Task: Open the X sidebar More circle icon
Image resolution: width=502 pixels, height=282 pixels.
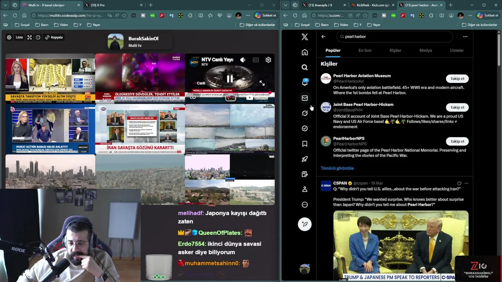Action: (305, 204)
